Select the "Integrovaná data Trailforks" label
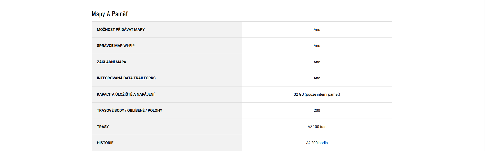Image resolution: width=485 pixels, height=151 pixels. [x=126, y=78]
